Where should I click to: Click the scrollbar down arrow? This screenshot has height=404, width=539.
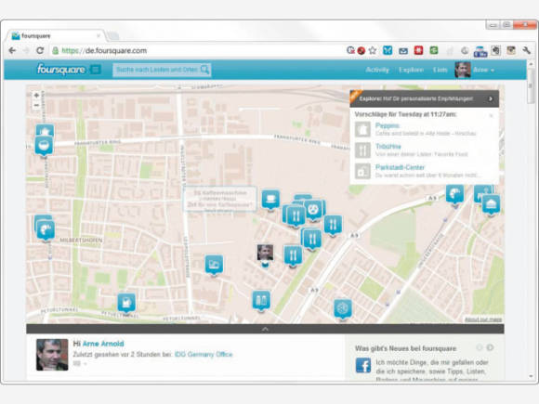click(531, 376)
